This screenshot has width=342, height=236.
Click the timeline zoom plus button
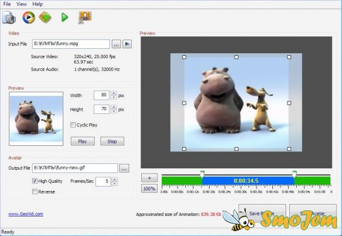point(149,178)
